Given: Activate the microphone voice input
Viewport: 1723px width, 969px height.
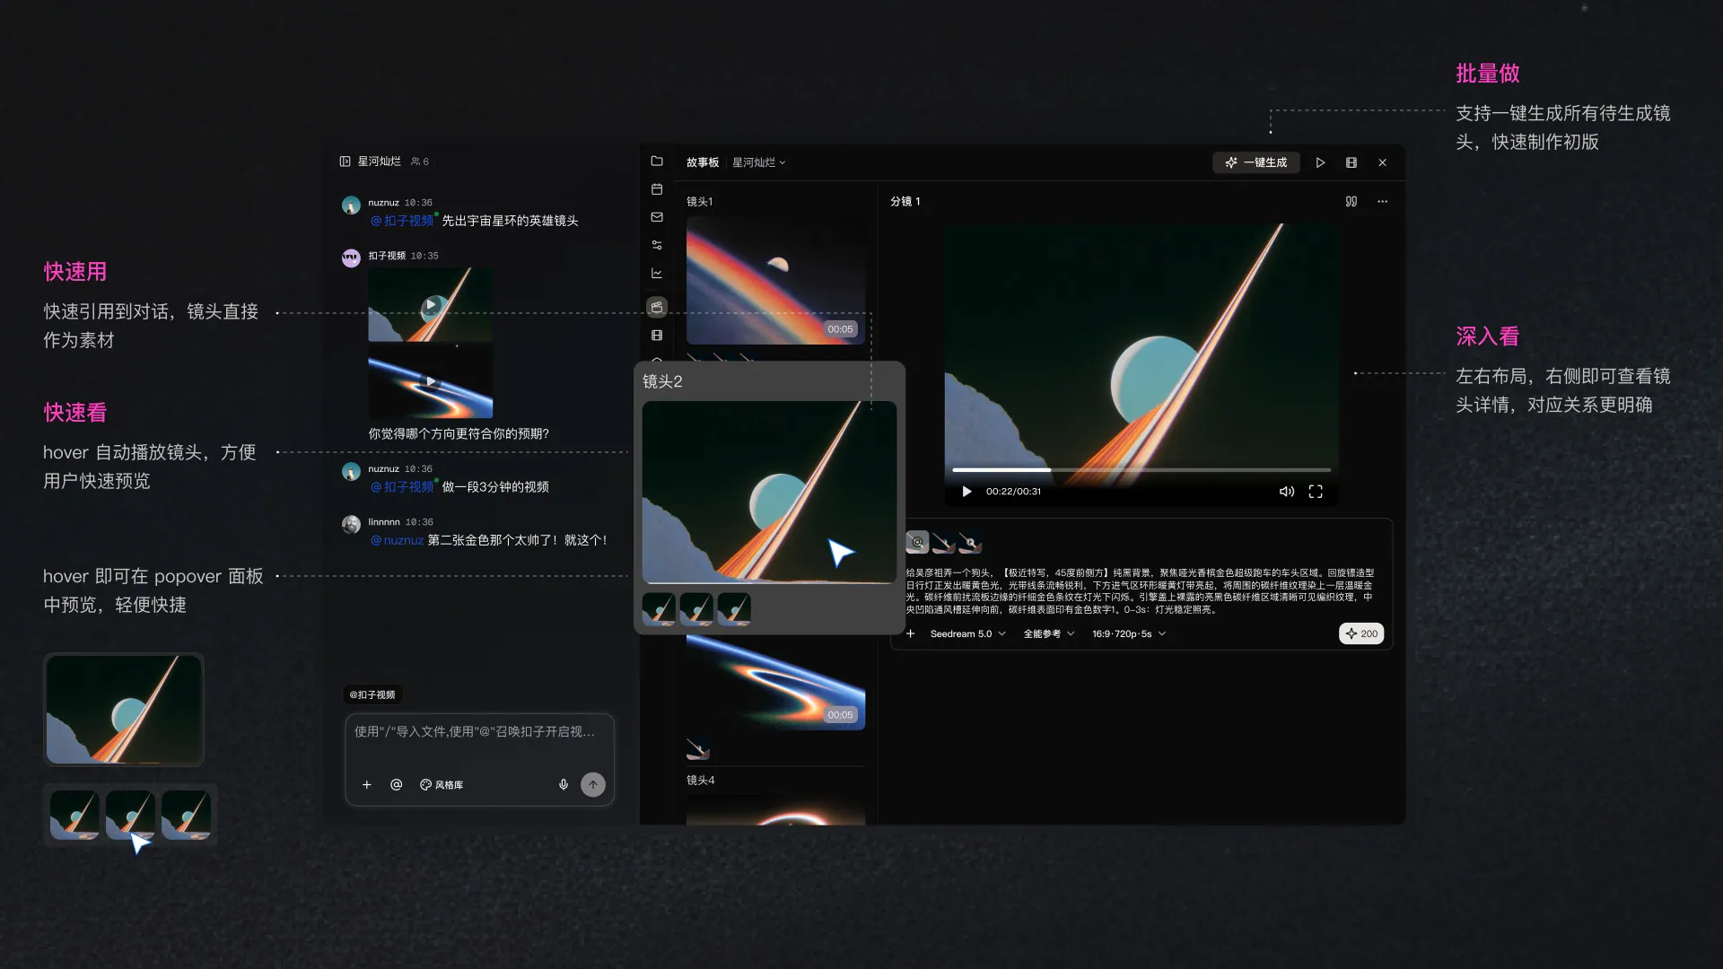Looking at the screenshot, I should [x=564, y=785].
